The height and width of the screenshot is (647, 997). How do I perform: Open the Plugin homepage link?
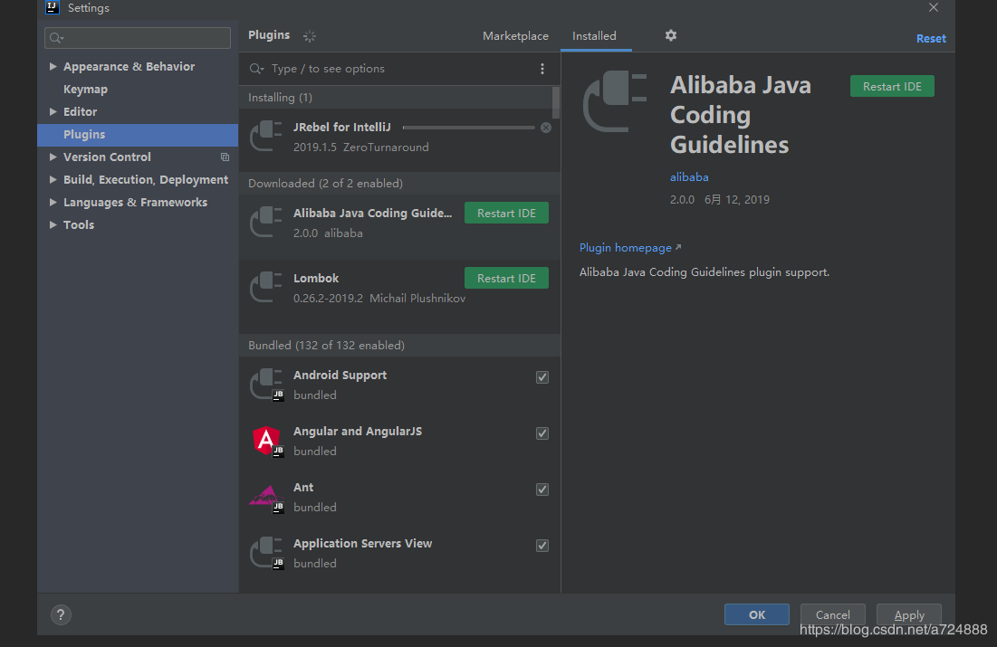629,248
